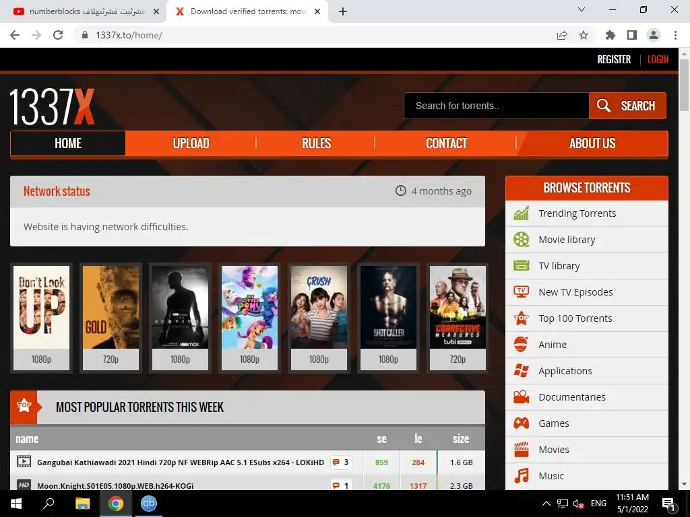Click the Trending Torrents link text
690x517 pixels.
point(577,213)
